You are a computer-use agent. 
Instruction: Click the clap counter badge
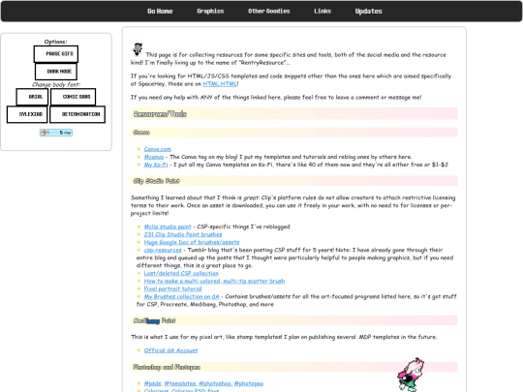(x=56, y=133)
